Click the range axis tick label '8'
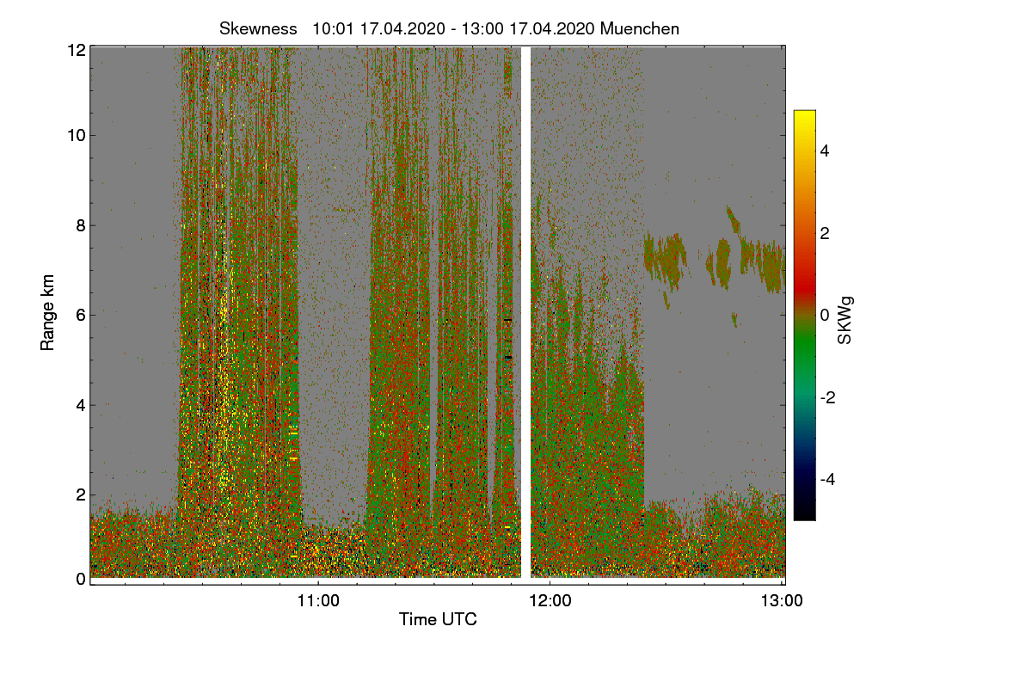The image size is (1032, 688). 81,225
